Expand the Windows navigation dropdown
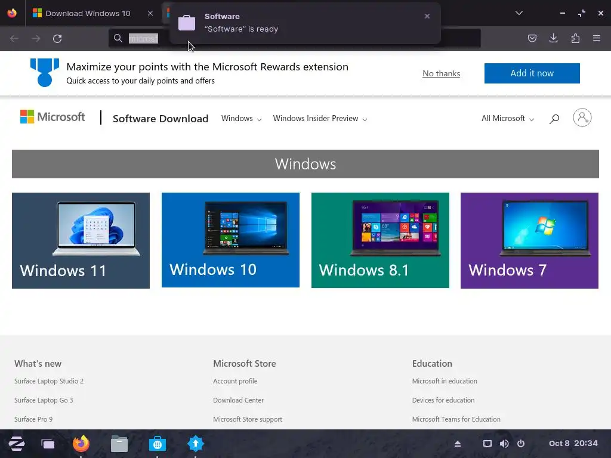Image resolution: width=611 pixels, height=458 pixels. [241, 119]
